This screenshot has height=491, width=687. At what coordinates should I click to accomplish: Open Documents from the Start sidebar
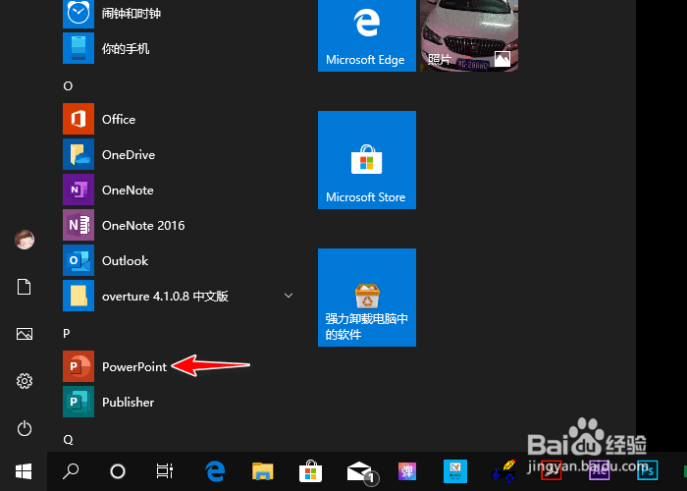point(25,287)
